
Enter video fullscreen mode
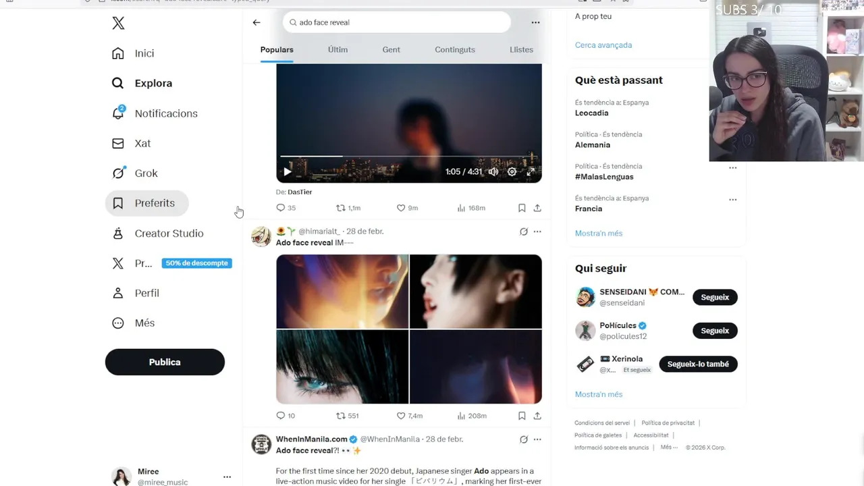tap(531, 171)
